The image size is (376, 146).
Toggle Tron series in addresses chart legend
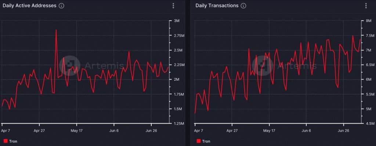(10, 141)
